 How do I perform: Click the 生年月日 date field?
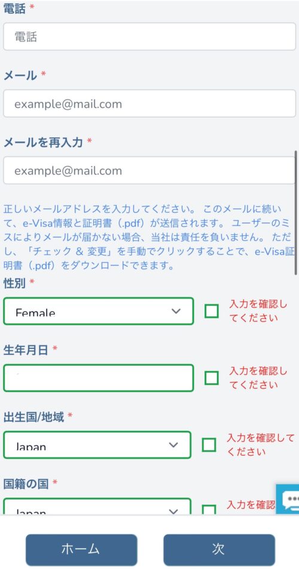click(x=99, y=378)
